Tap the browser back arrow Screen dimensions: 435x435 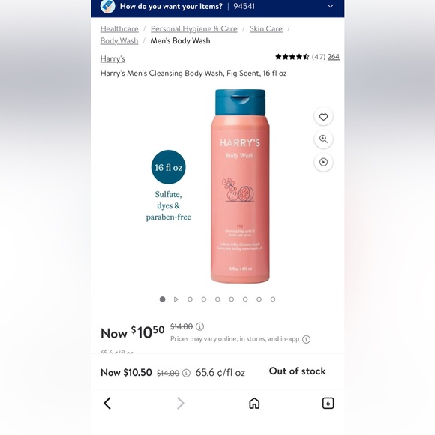[x=107, y=403]
